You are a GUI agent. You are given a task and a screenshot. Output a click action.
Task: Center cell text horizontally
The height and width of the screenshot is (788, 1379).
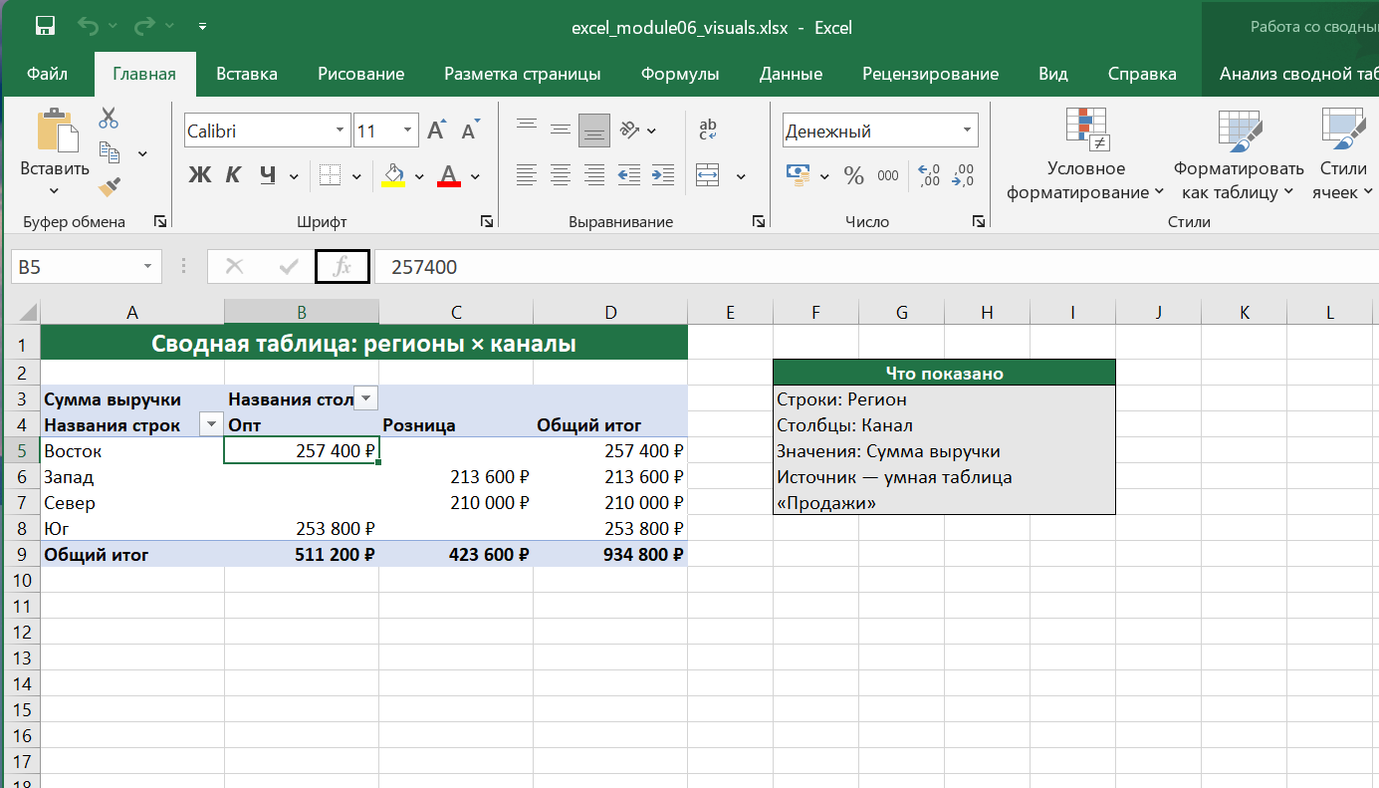pyautogui.click(x=561, y=175)
